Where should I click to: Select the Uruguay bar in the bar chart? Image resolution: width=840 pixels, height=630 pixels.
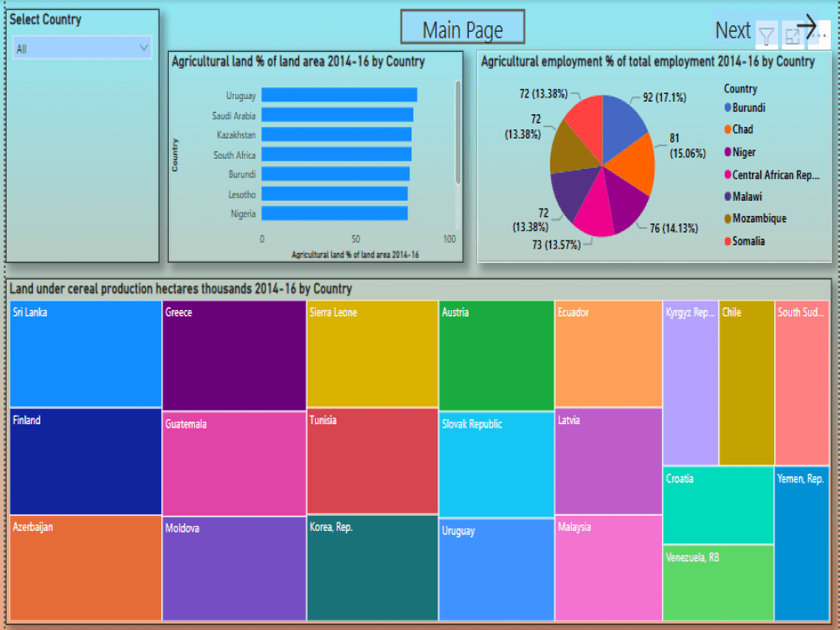[336, 95]
